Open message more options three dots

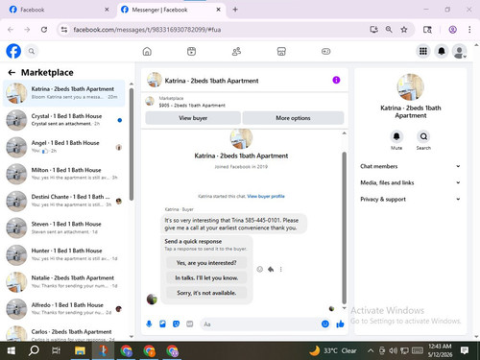[281, 269]
